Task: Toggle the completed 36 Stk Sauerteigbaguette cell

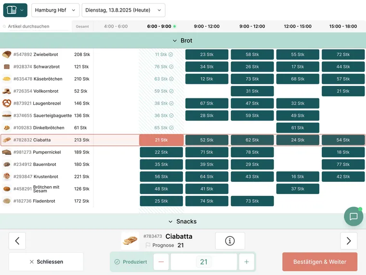Action: click(164, 115)
